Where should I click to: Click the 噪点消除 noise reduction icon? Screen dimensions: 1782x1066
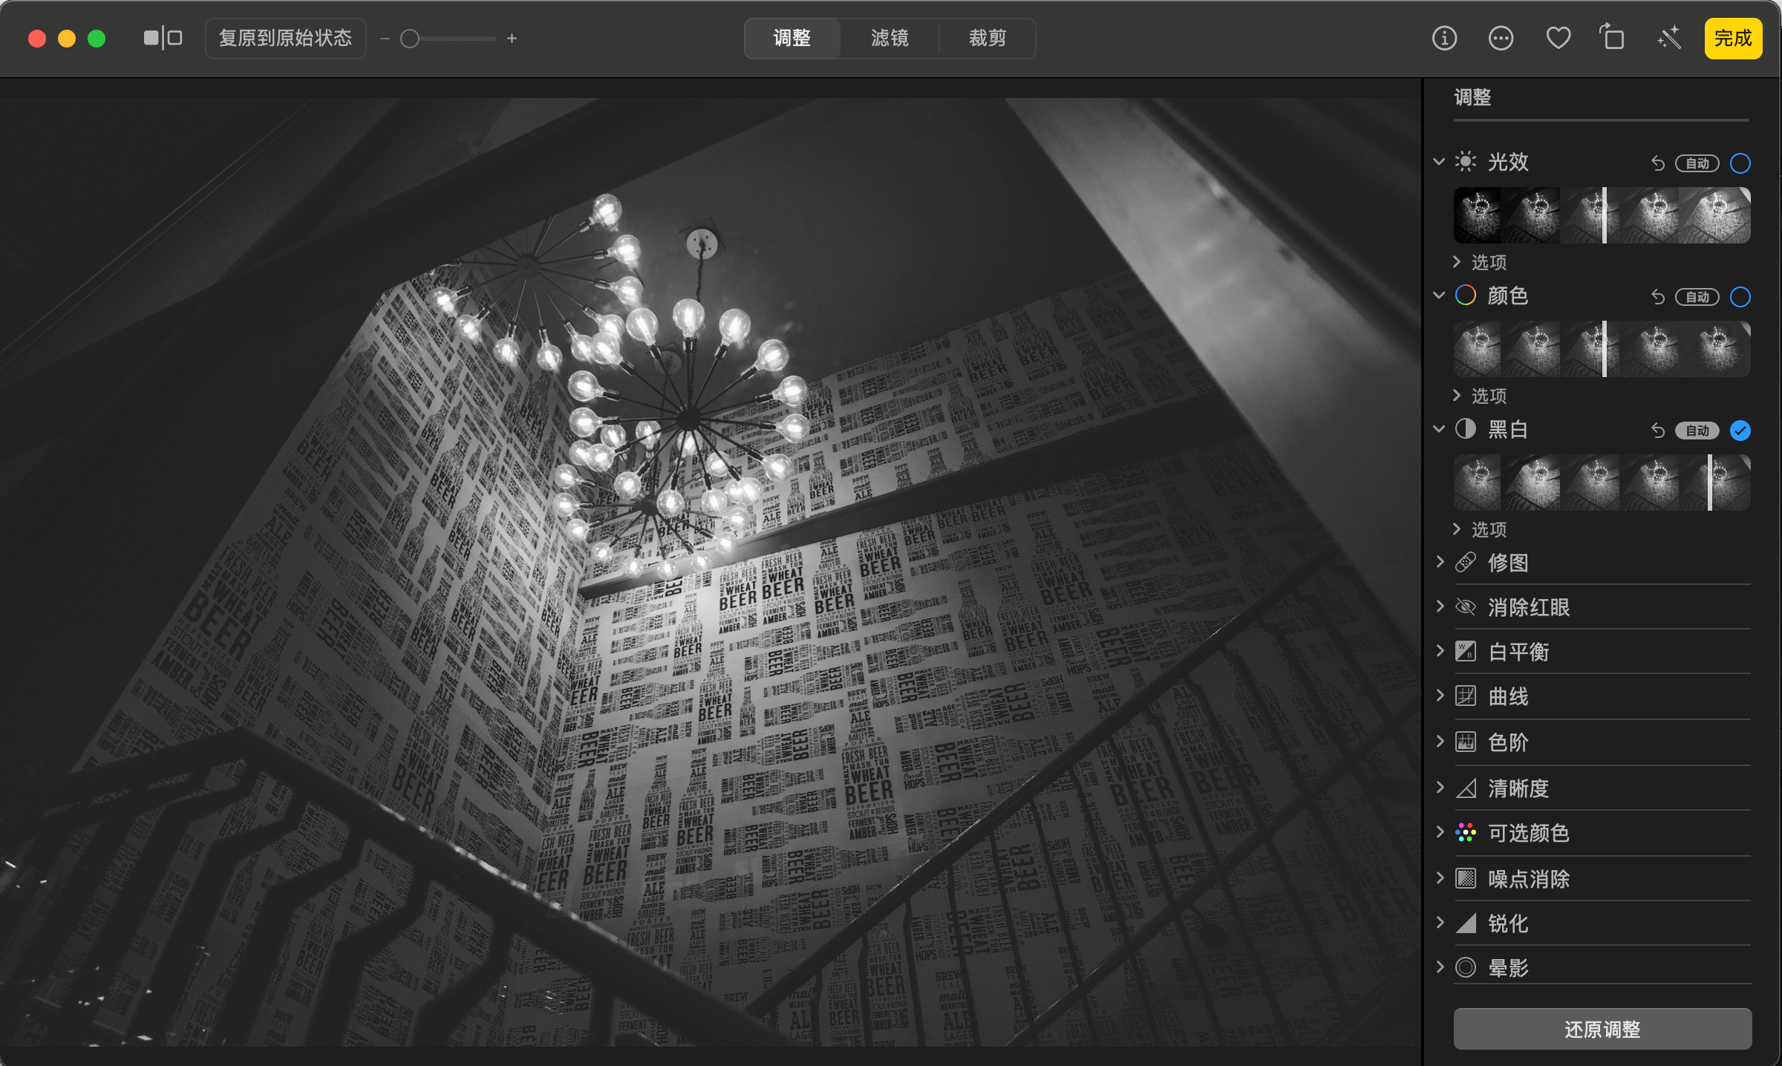click(x=1465, y=879)
